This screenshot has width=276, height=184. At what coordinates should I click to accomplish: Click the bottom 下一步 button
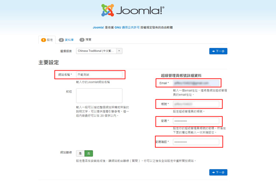pyautogui.click(x=218, y=172)
